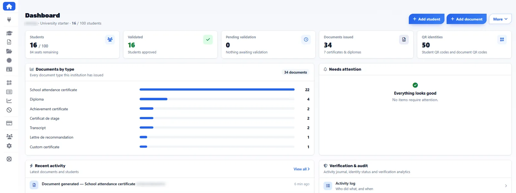Click the Diploma progress bar
Screen dimensions: 516x193
click(217, 99)
